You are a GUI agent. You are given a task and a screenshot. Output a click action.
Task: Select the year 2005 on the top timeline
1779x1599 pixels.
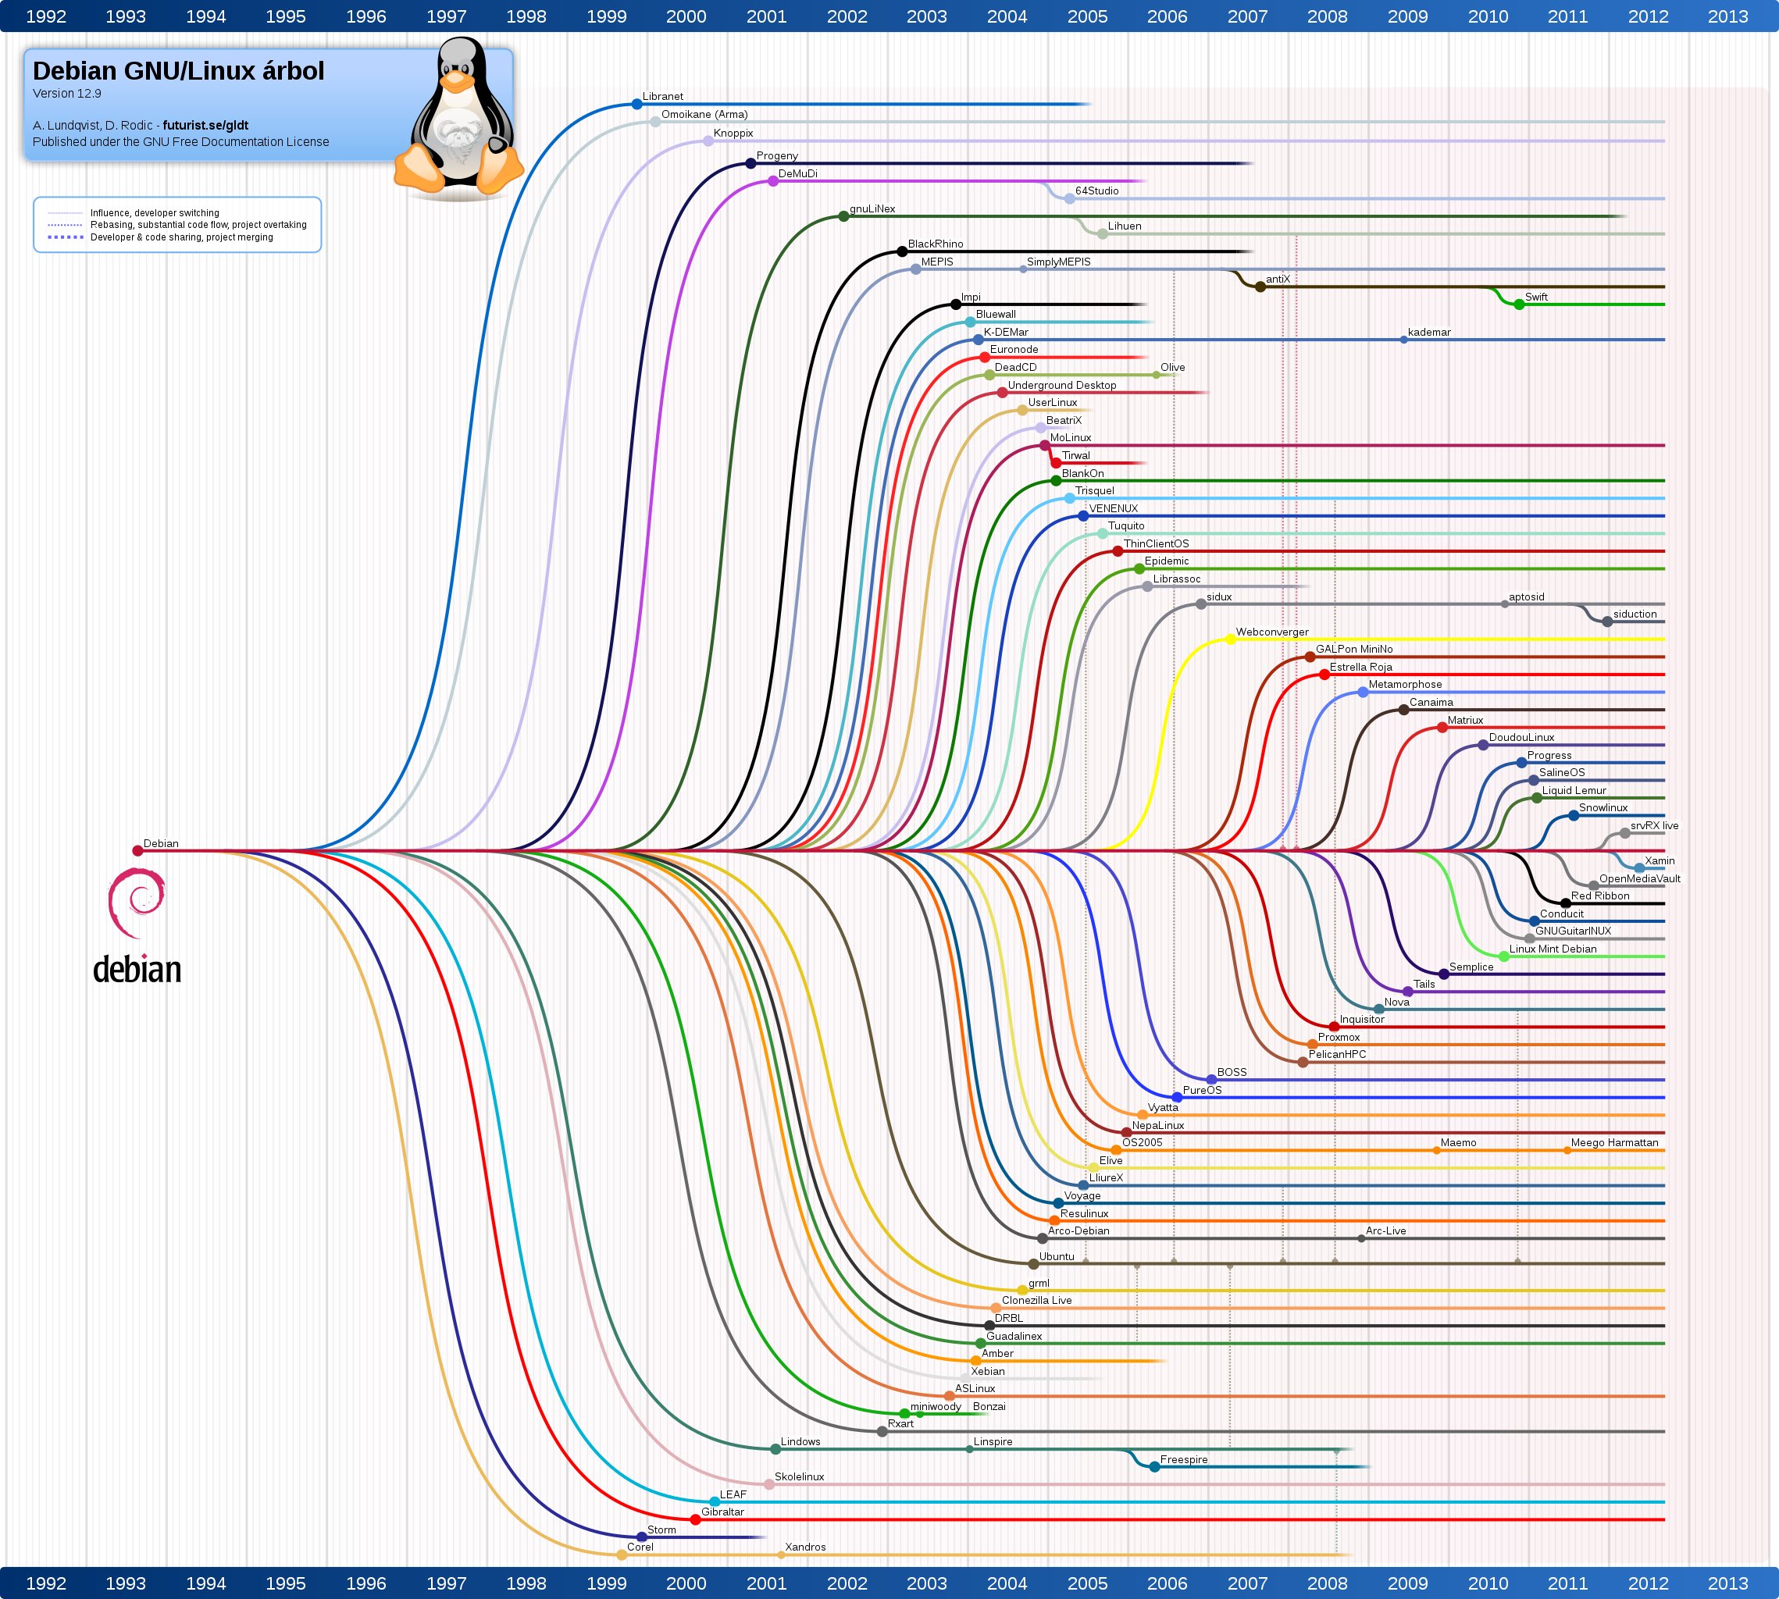click(x=1086, y=16)
